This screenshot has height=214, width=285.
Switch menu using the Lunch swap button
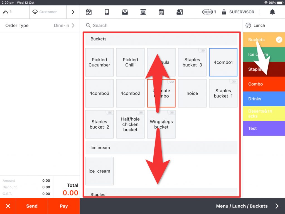click(x=248, y=25)
